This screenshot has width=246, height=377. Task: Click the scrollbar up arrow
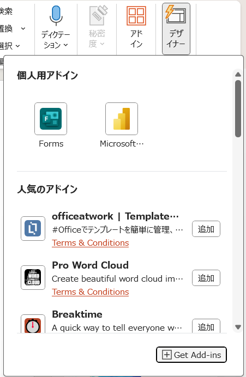(238, 74)
